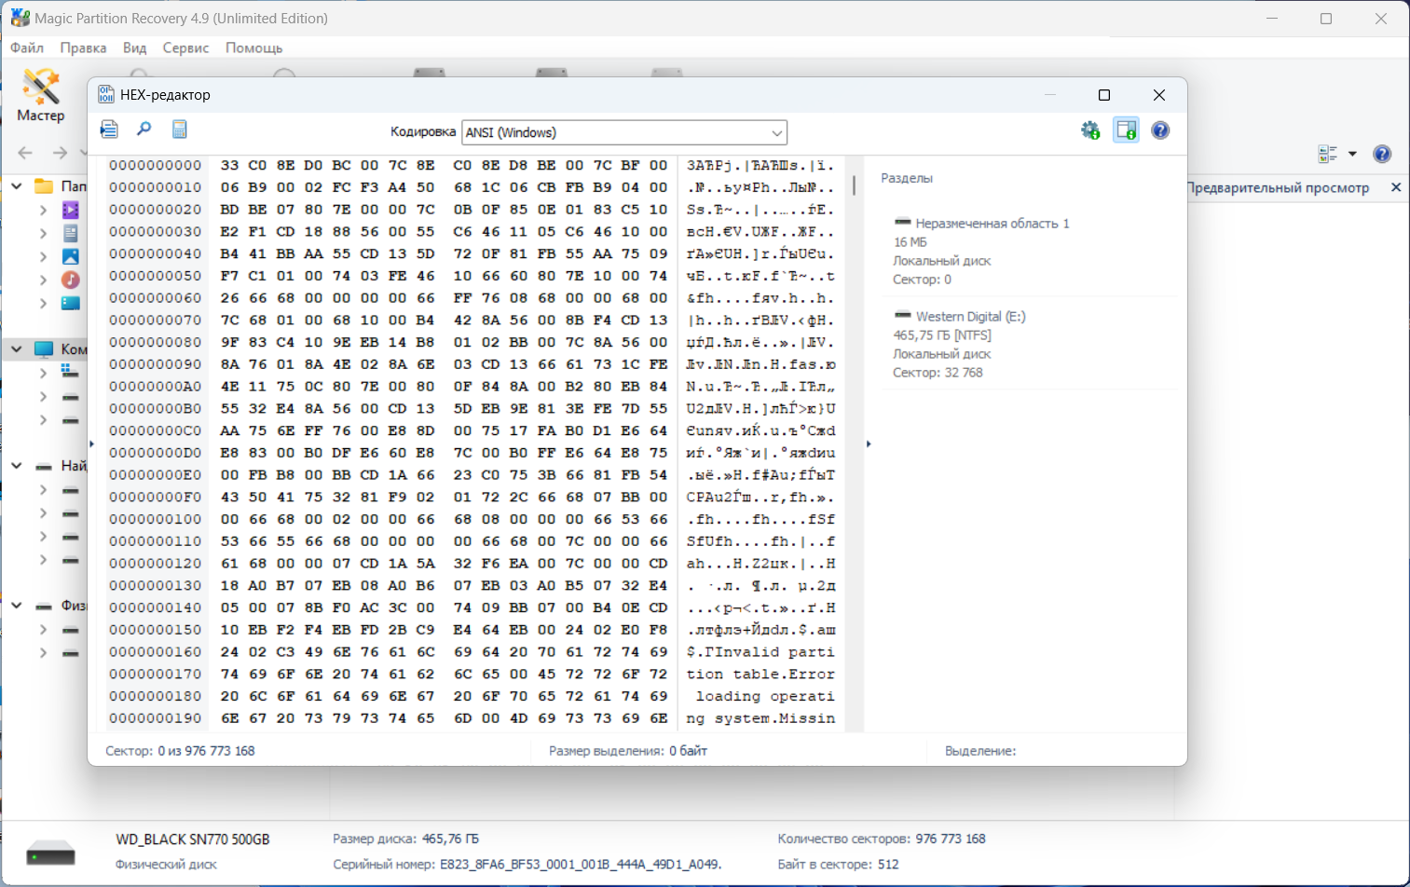
Task: Open the go-to-offset tool in HEX editor
Action: click(x=109, y=130)
